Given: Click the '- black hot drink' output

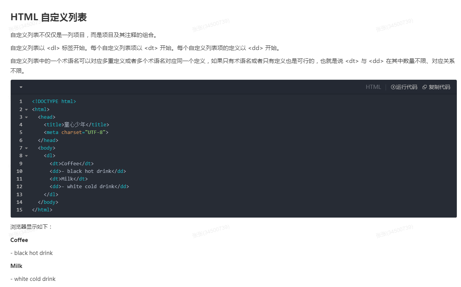Looking at the screenshot, I should [x=31, y=253].
